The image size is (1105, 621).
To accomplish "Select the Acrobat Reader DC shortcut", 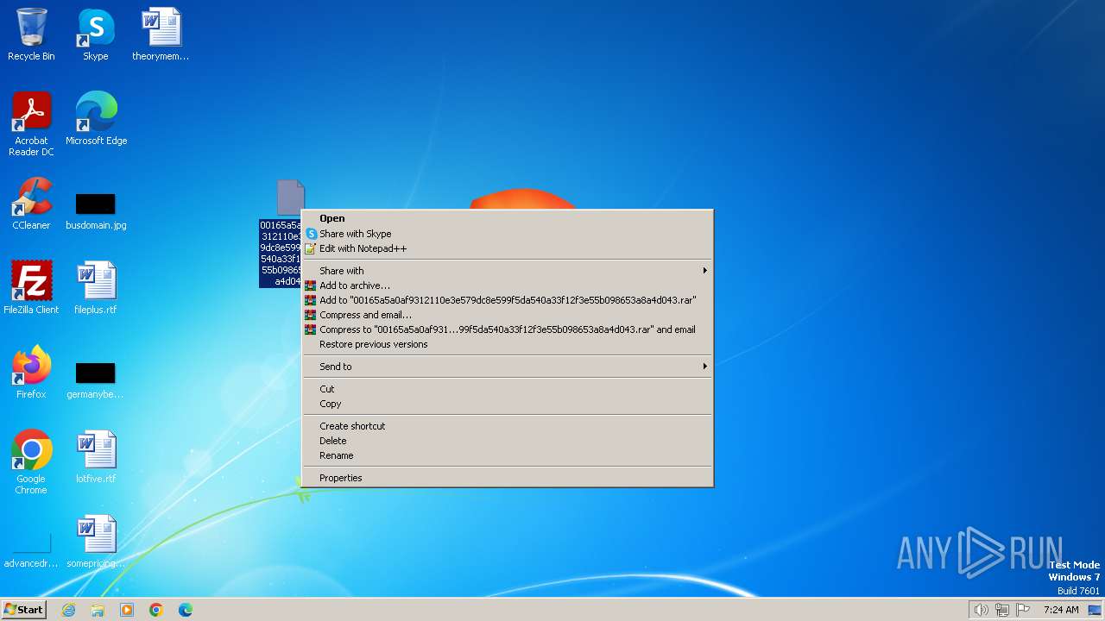I will [31, 123].
